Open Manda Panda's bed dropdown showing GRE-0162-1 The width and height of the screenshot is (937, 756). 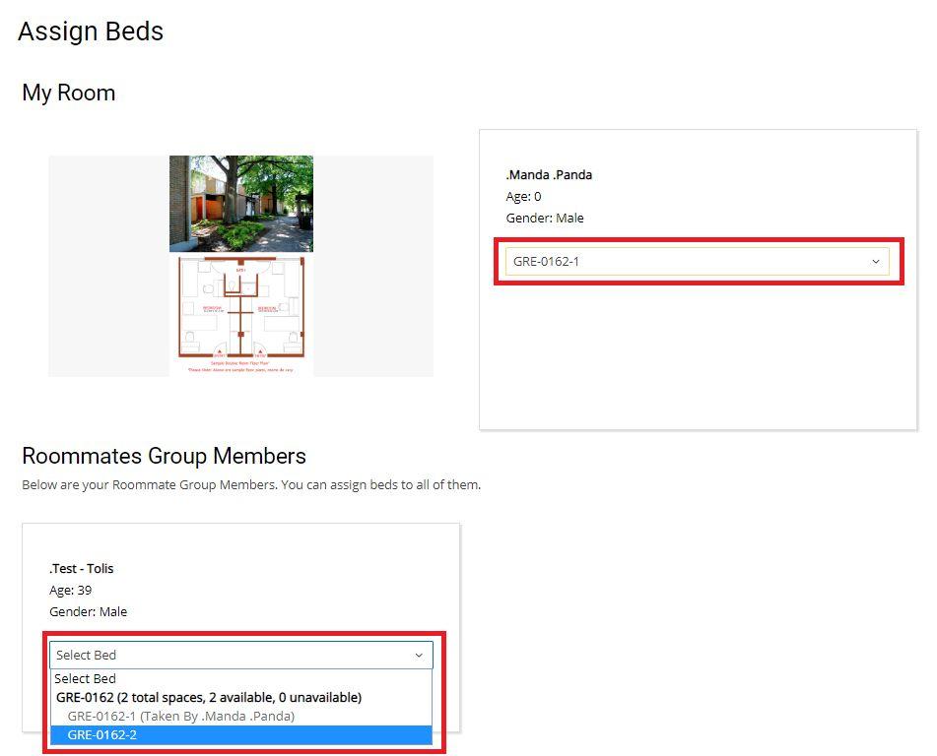pyautogui.click(x=690, y=262)
